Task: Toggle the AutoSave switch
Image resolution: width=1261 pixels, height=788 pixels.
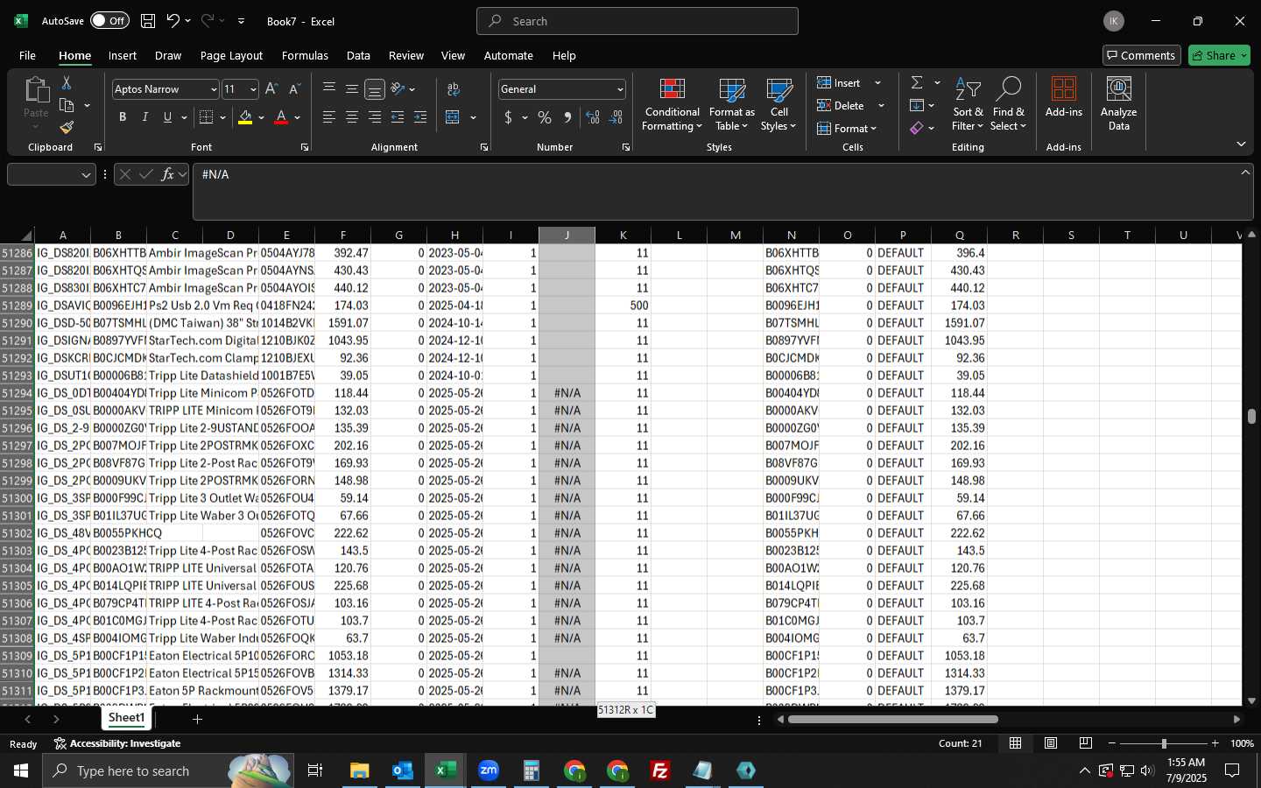Action: pos(109,21)
